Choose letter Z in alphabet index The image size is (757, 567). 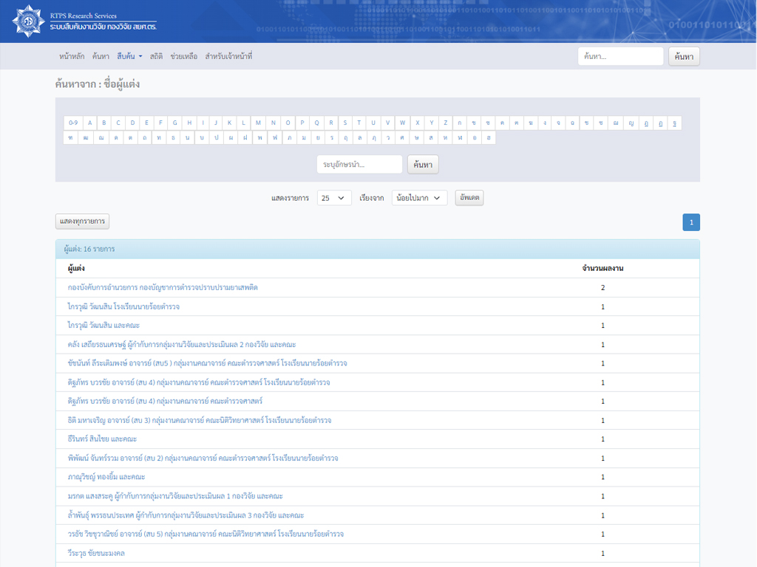click(x=445, y=123)
